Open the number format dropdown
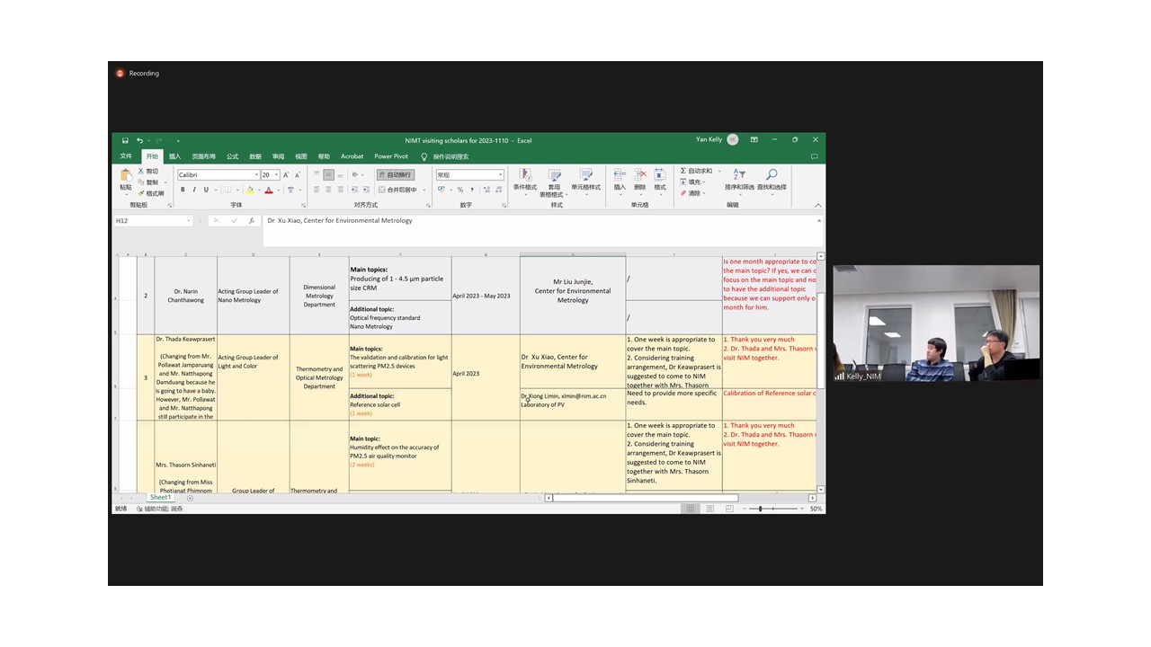The height and width of the screenshot is (647, 1151). click(469, 175)
